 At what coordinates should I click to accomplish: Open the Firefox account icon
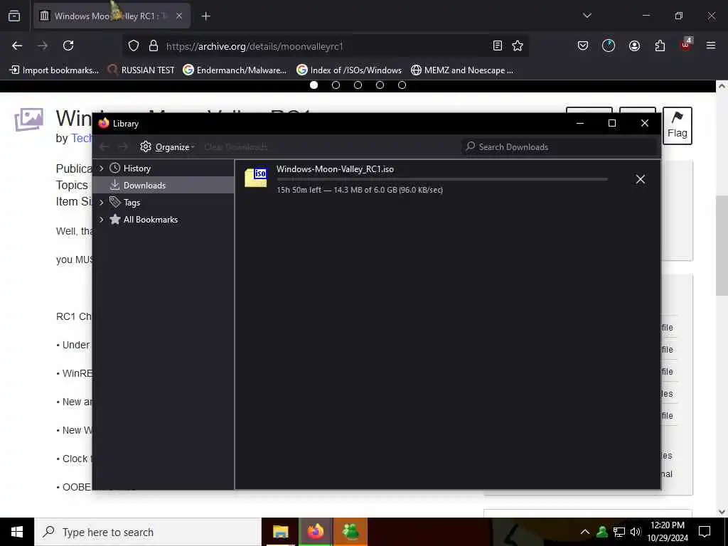[x=634, y=45]
